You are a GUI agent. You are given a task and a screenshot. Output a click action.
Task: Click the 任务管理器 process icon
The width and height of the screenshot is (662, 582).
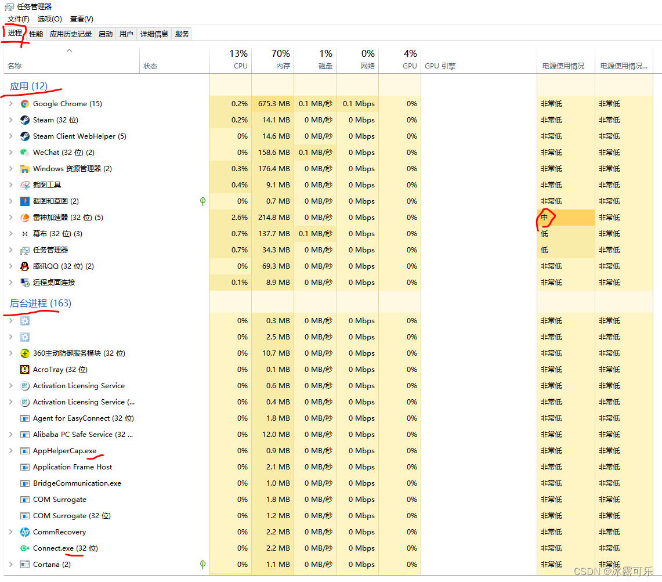tap(25, 250)
